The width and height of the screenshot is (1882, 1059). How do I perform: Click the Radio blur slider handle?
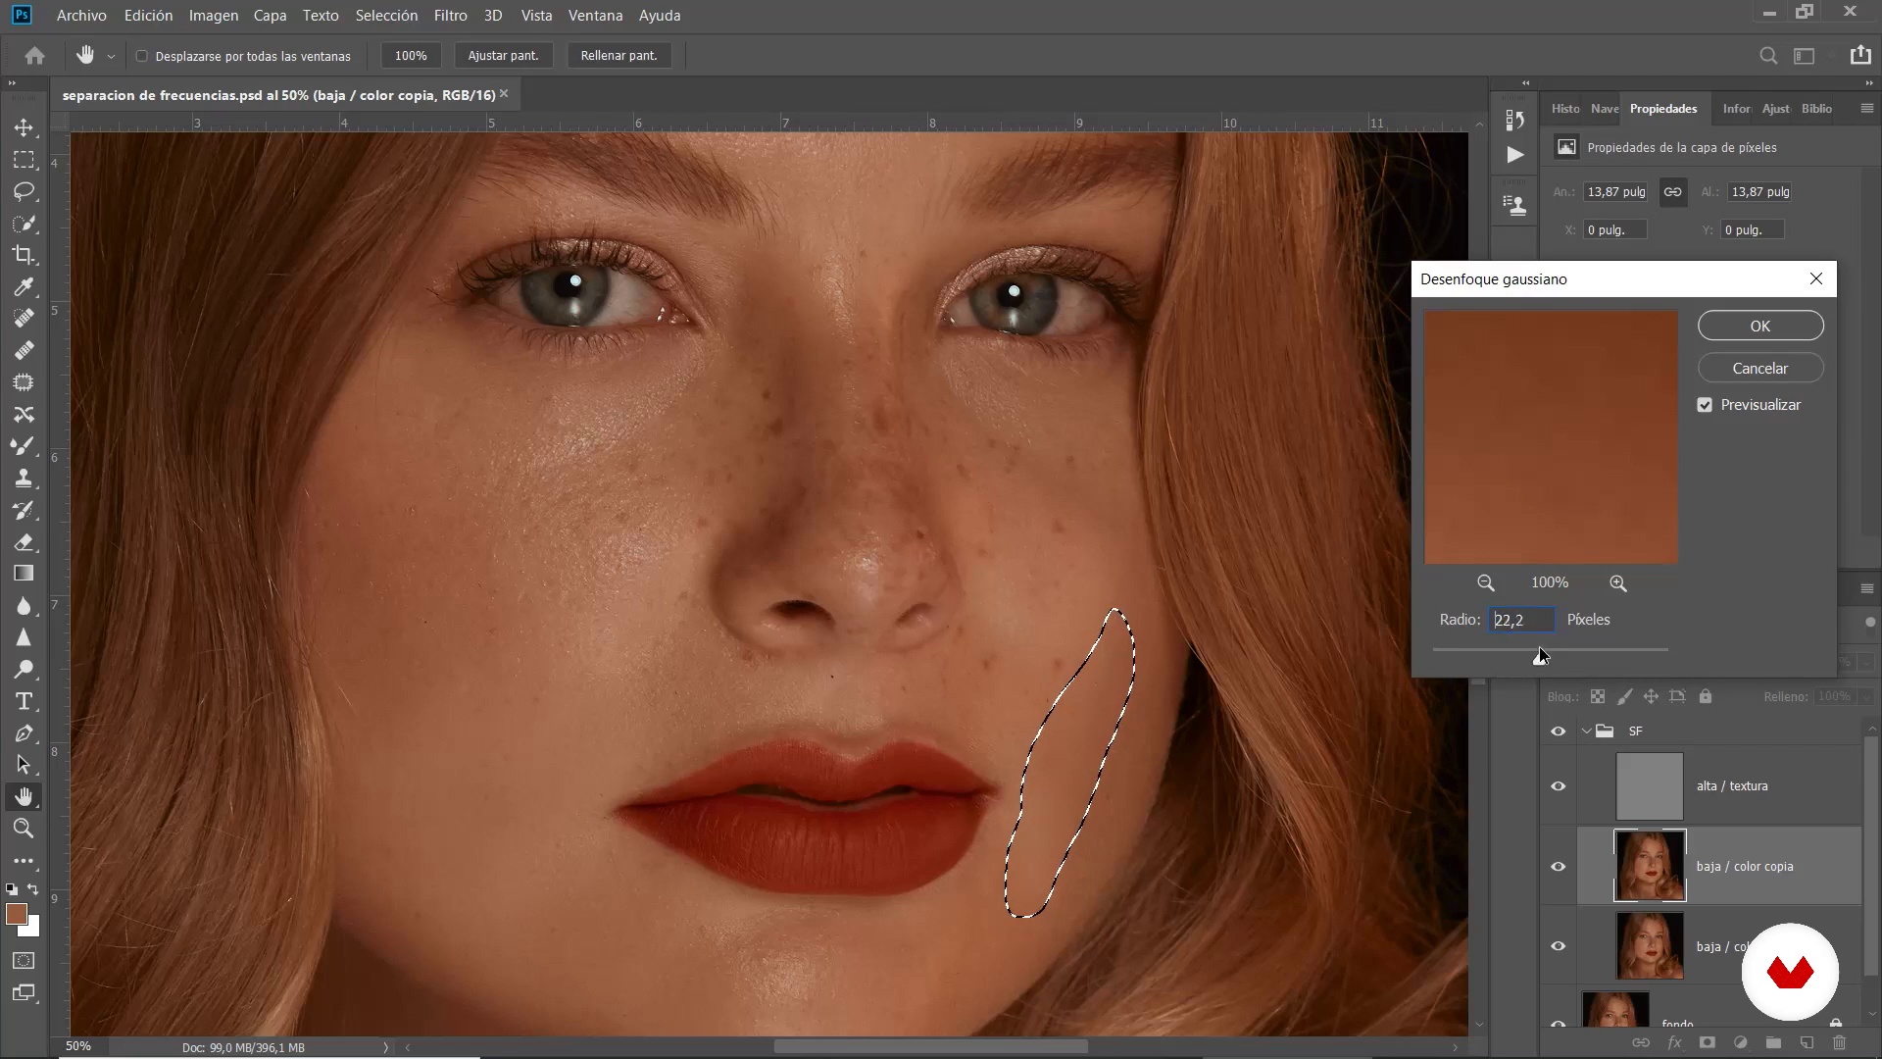tap(1540, 658)
